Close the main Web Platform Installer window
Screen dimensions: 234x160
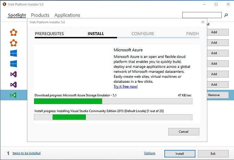[x=228, y=4]
